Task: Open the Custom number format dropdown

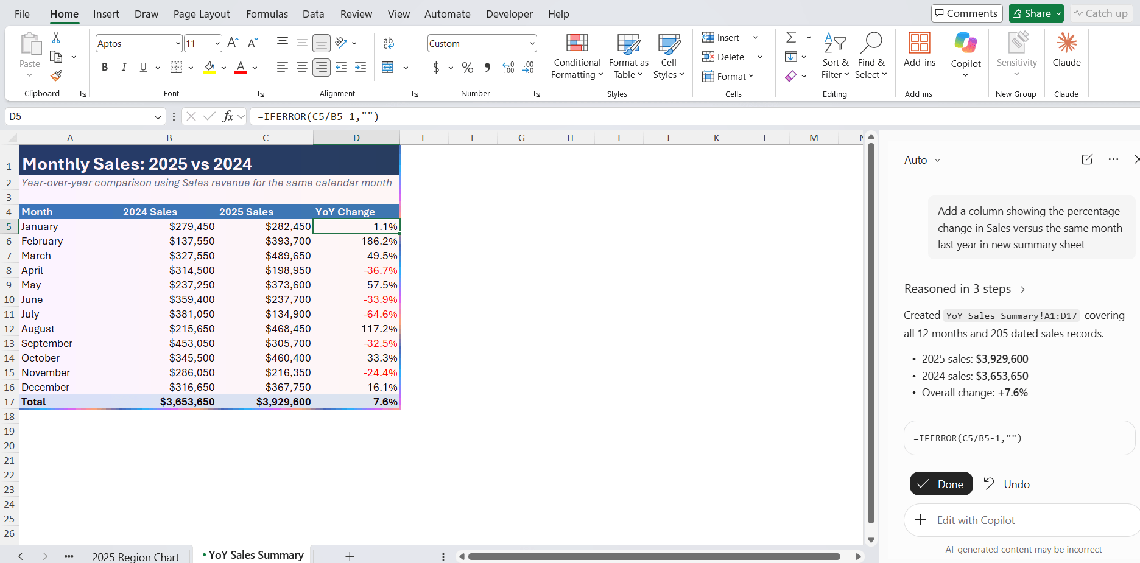Action: click(x=532, y=43)
